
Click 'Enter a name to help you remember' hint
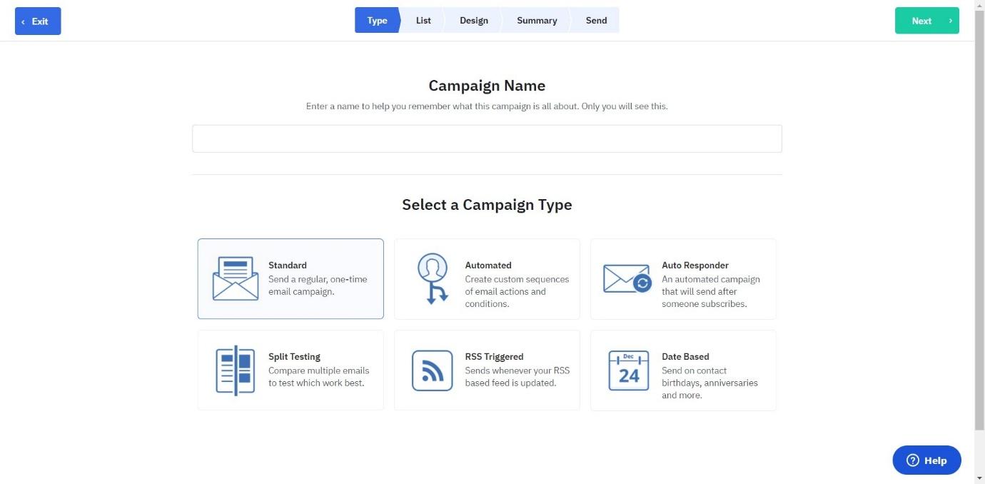pos(487,106)
